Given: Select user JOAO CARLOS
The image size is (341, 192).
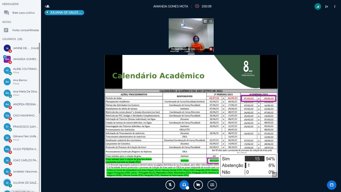Looking at the screenshot, I should [21, 160].
